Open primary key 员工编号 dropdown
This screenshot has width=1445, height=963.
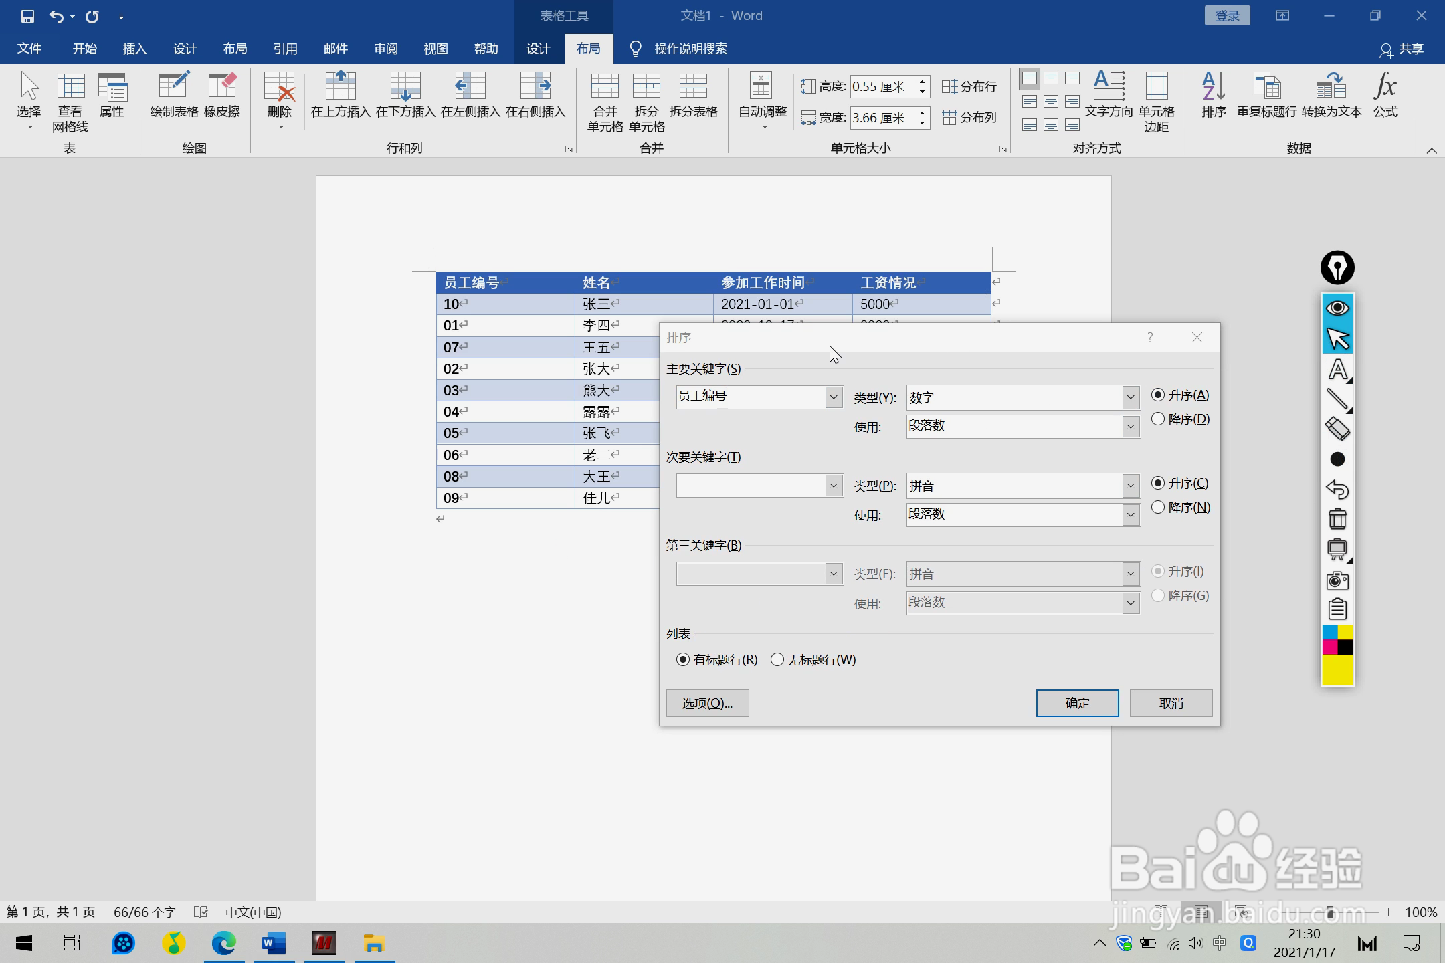point(834,397)
